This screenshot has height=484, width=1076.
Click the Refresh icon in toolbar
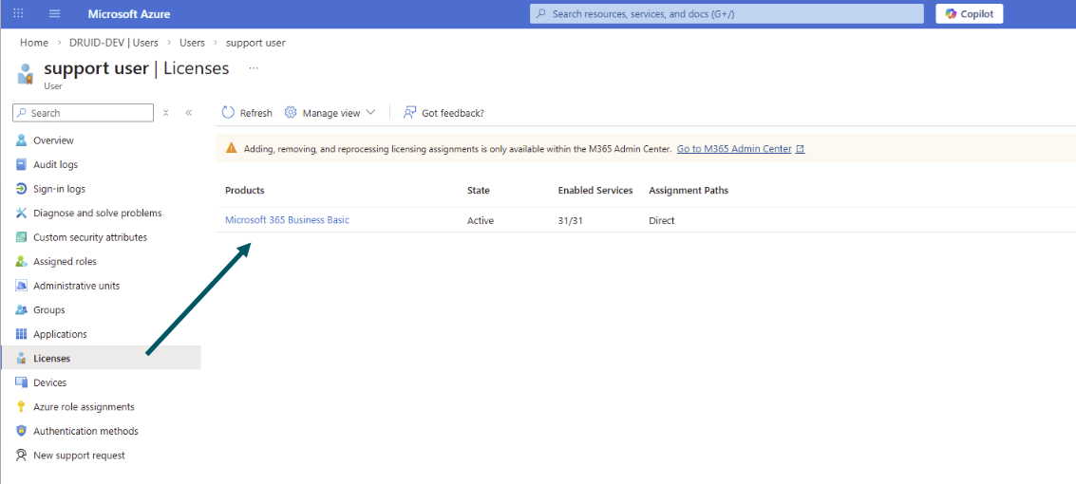tap(228, 113)
